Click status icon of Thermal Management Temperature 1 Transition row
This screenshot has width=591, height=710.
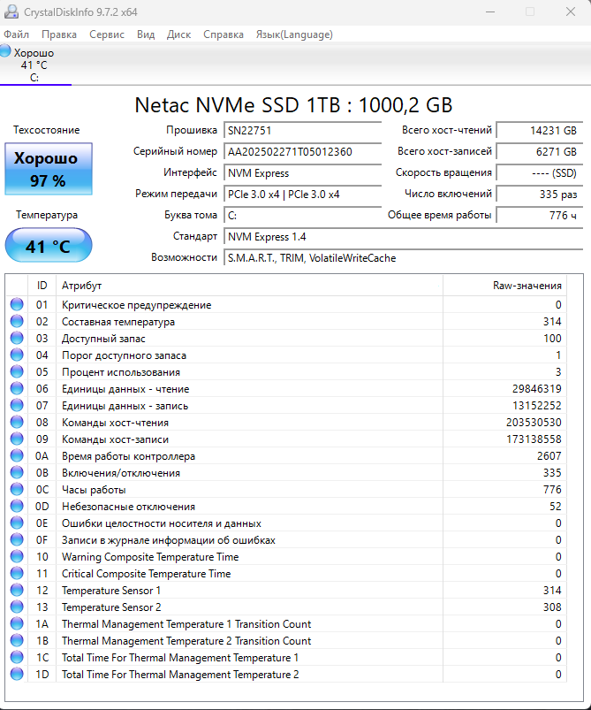tap(17, 623)
